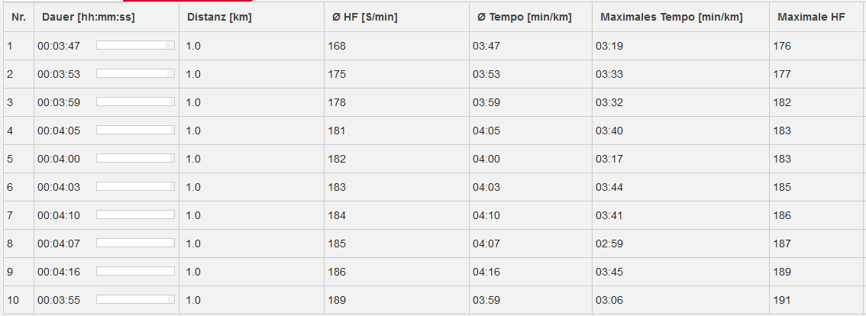Click the Nr. column header
Image resolution: width=866 pixels, height=316 pixels.
[x=18, y=17]
